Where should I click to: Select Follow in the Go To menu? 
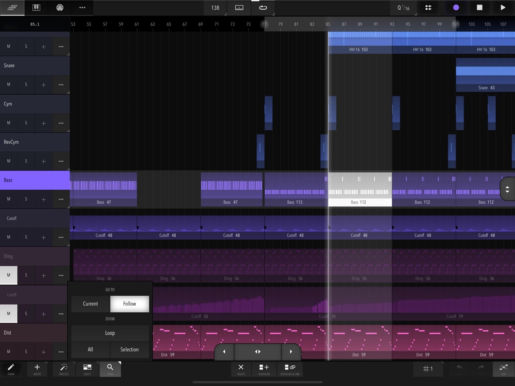coord(129,304)
